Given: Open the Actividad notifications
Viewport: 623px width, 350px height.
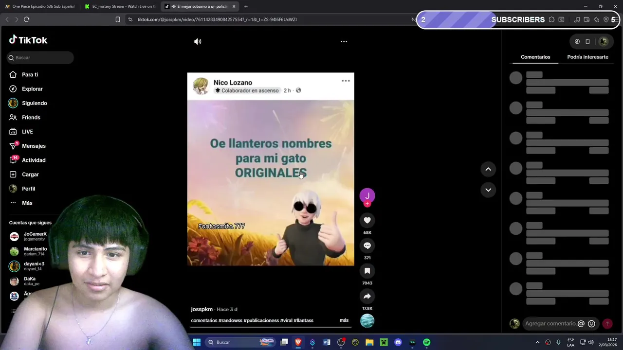Looking at the screenshot, I should tap(34, 160).
